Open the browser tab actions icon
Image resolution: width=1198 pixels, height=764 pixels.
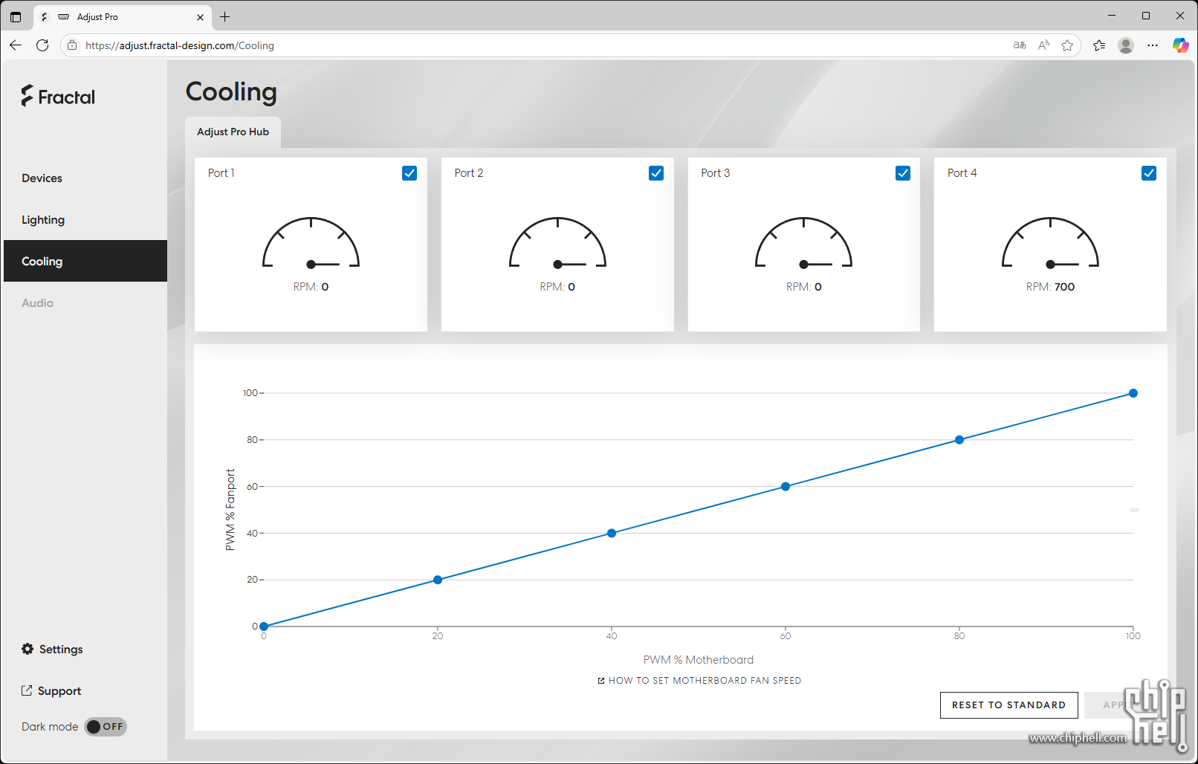16,16
